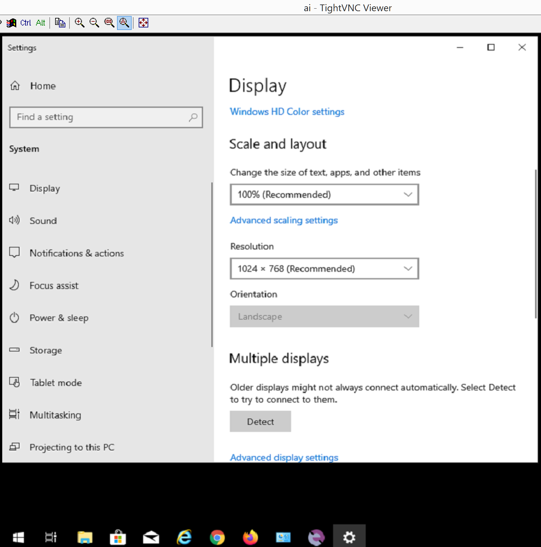Viewport: 541px width, 547px height.
Task: Open Power & sleep settings
Action: (59, 318)
